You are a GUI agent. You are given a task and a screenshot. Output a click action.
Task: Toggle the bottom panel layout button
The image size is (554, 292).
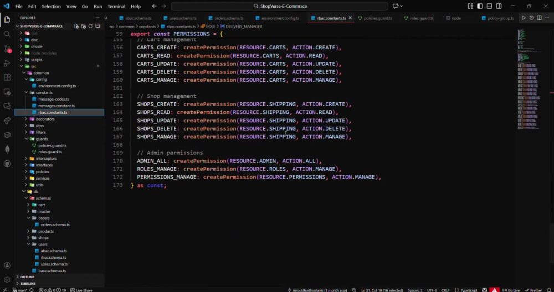(x=489, y=6)
